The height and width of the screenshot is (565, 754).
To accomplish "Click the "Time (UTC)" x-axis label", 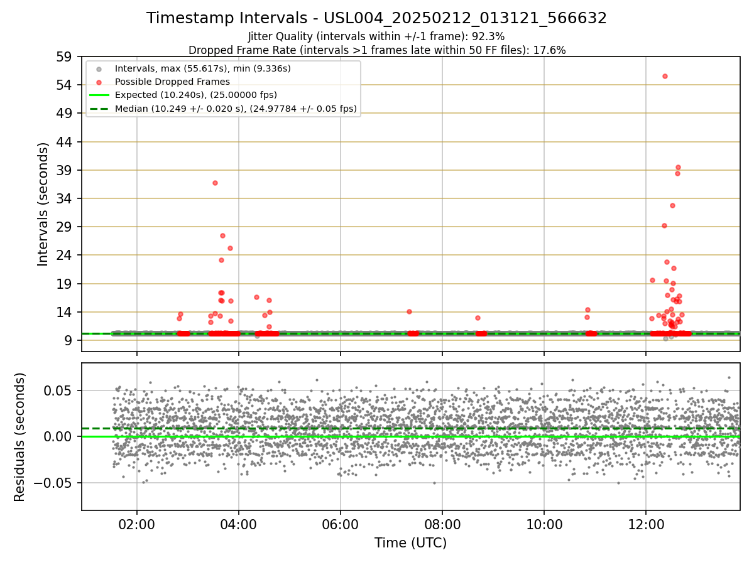I will (x=410, y=543).
